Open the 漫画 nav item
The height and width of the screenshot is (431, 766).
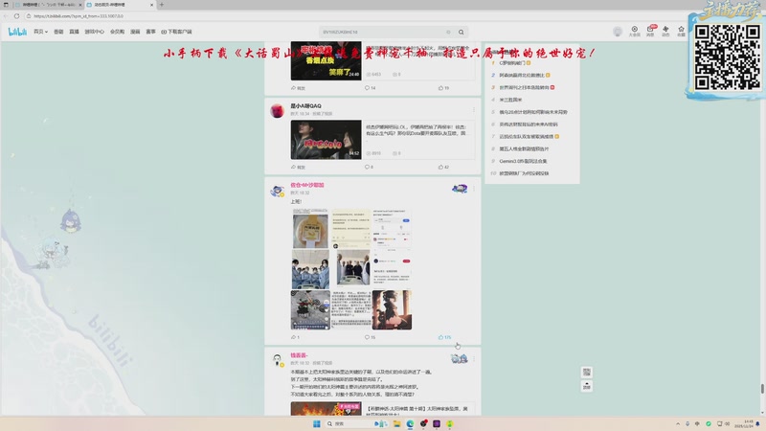(135, 32)
